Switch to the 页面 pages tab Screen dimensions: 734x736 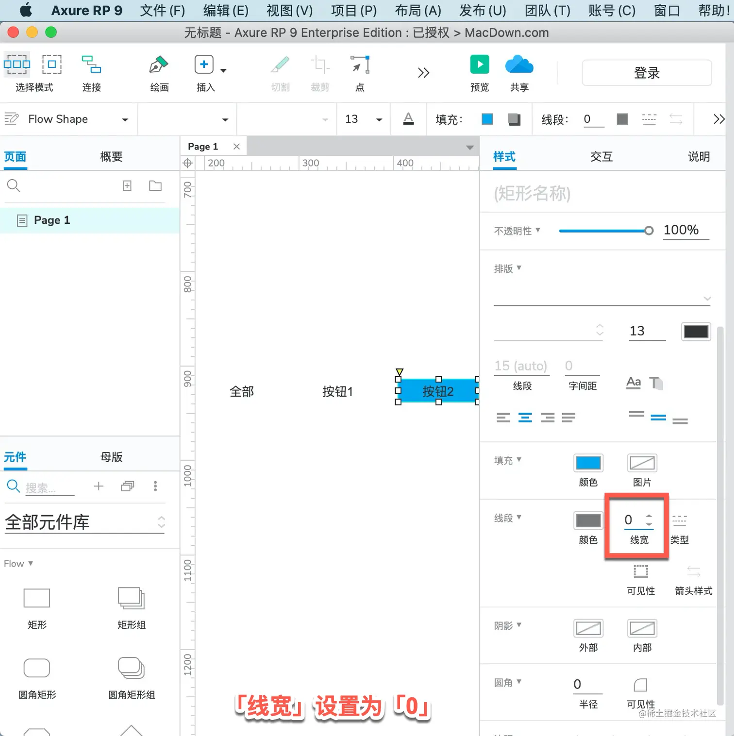click(x=15, y=157)
